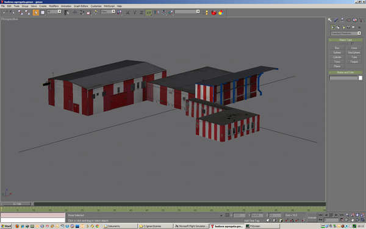Toggle rectangular selection region button
This screenshot has height=229, width=366.
pos(43,12)
